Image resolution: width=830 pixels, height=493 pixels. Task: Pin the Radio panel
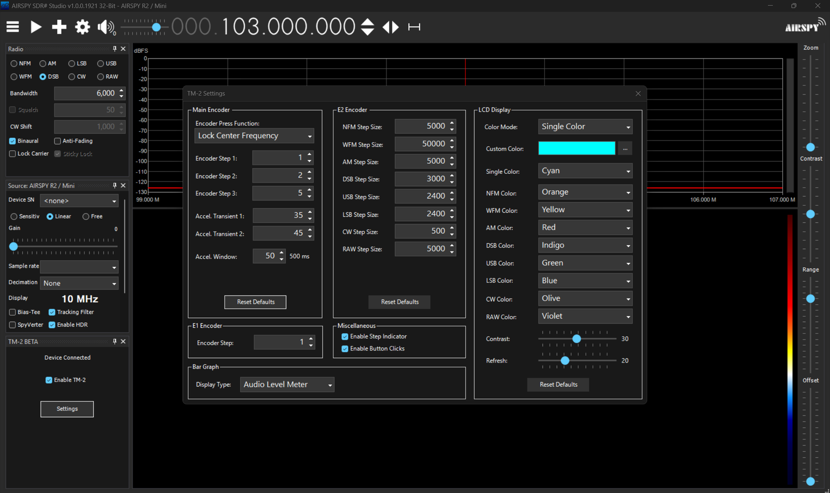115,49
